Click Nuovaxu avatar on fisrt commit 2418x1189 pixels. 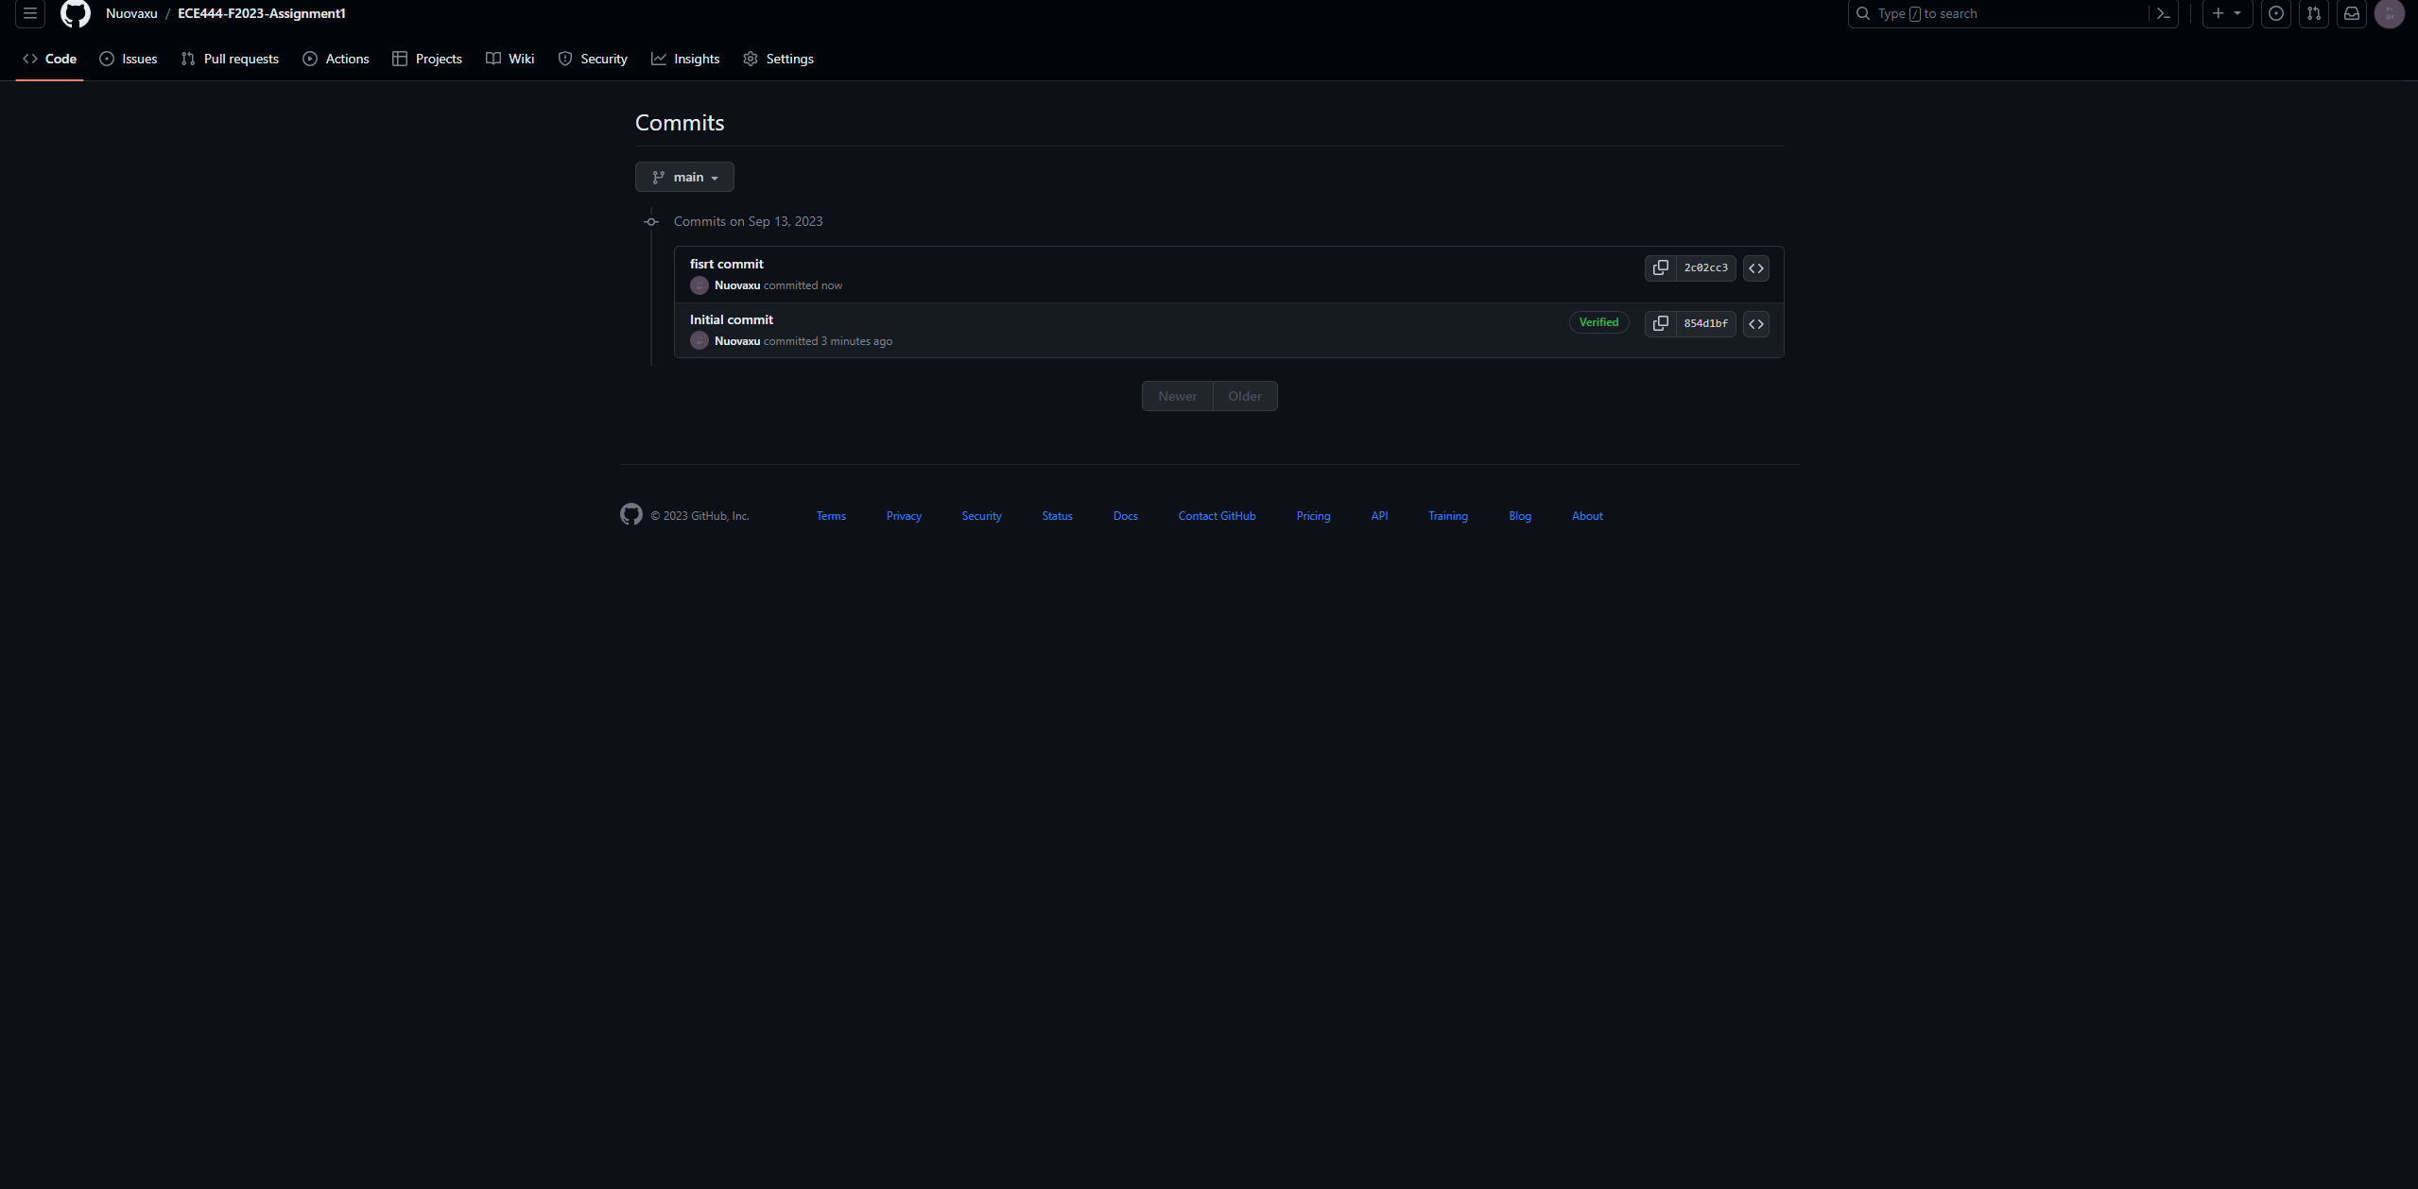click(x=699, y=285)
